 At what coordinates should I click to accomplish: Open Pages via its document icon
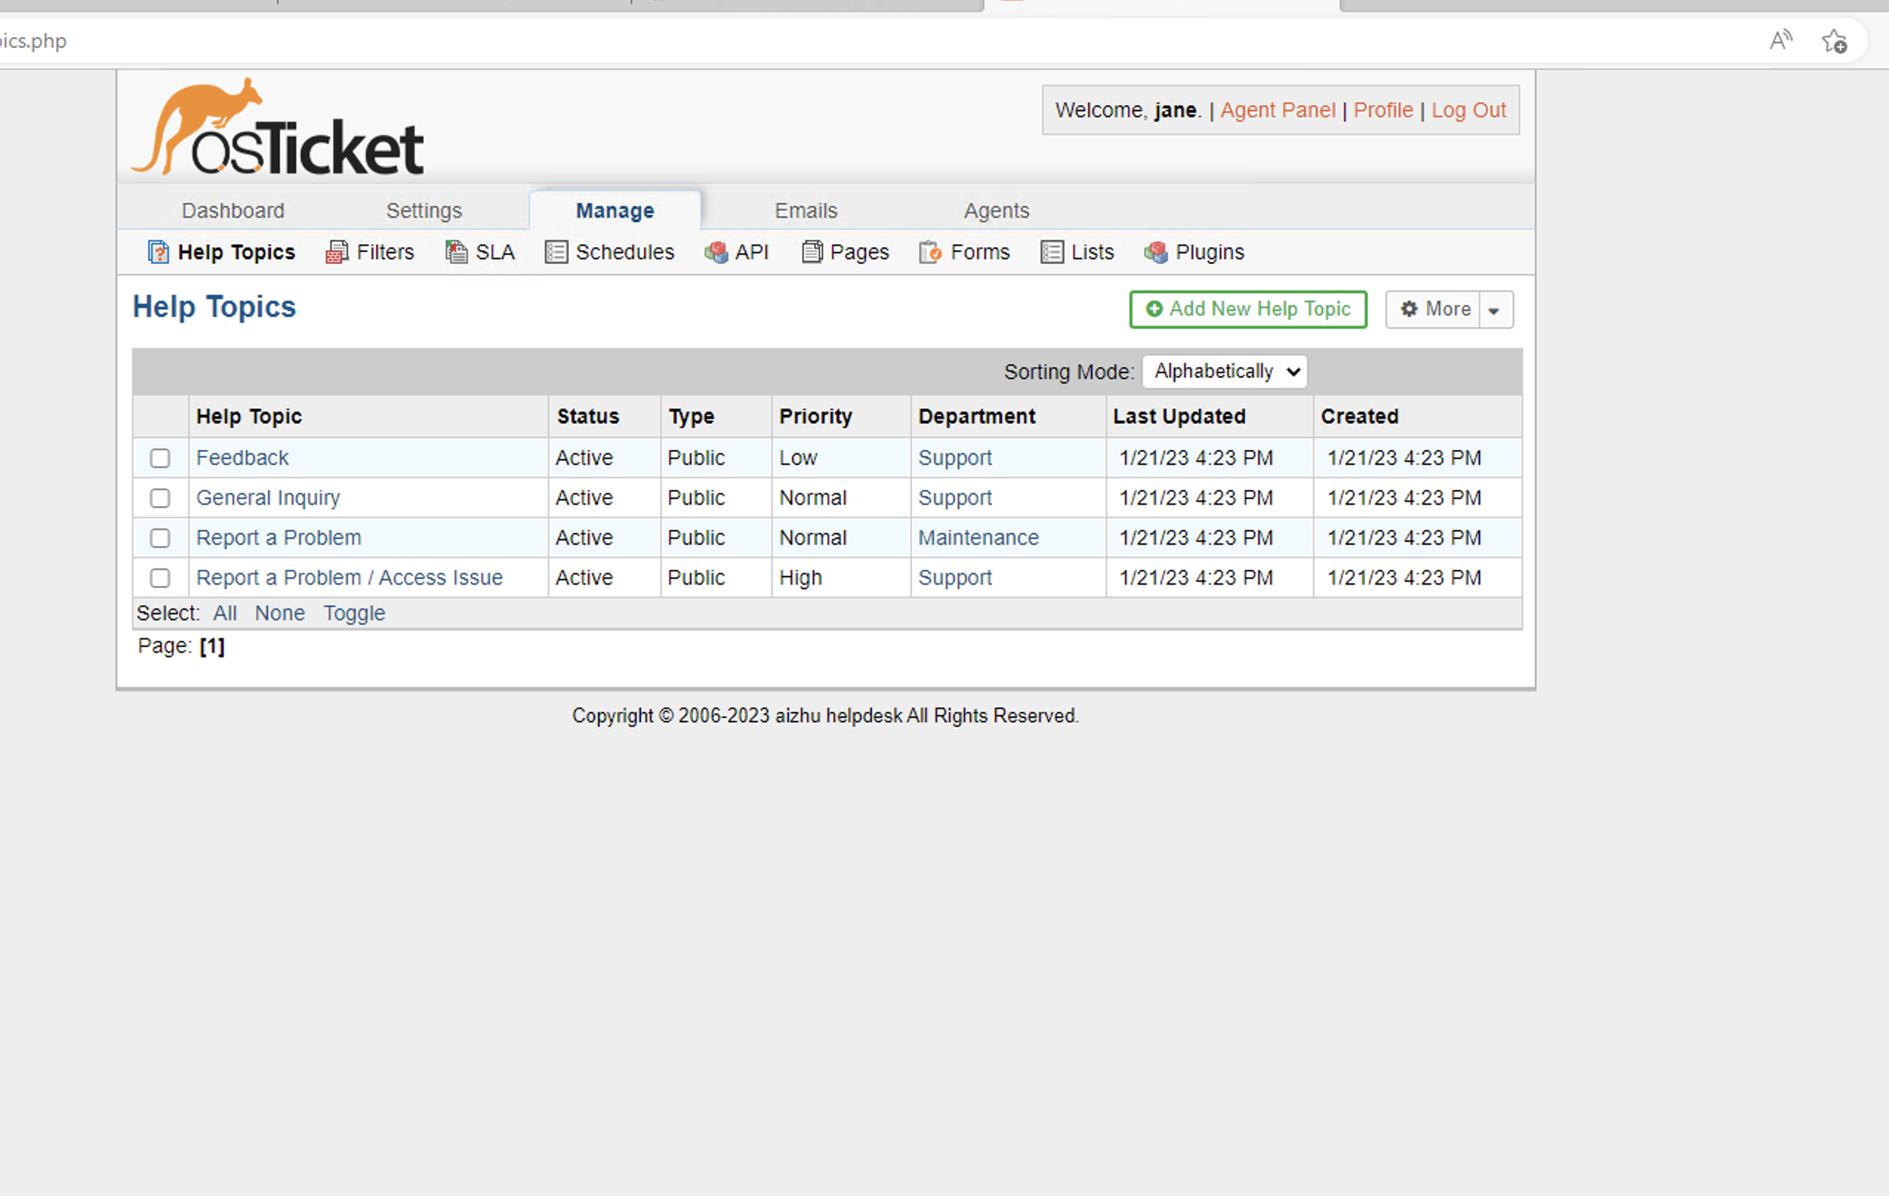click(x=812, y=252)
